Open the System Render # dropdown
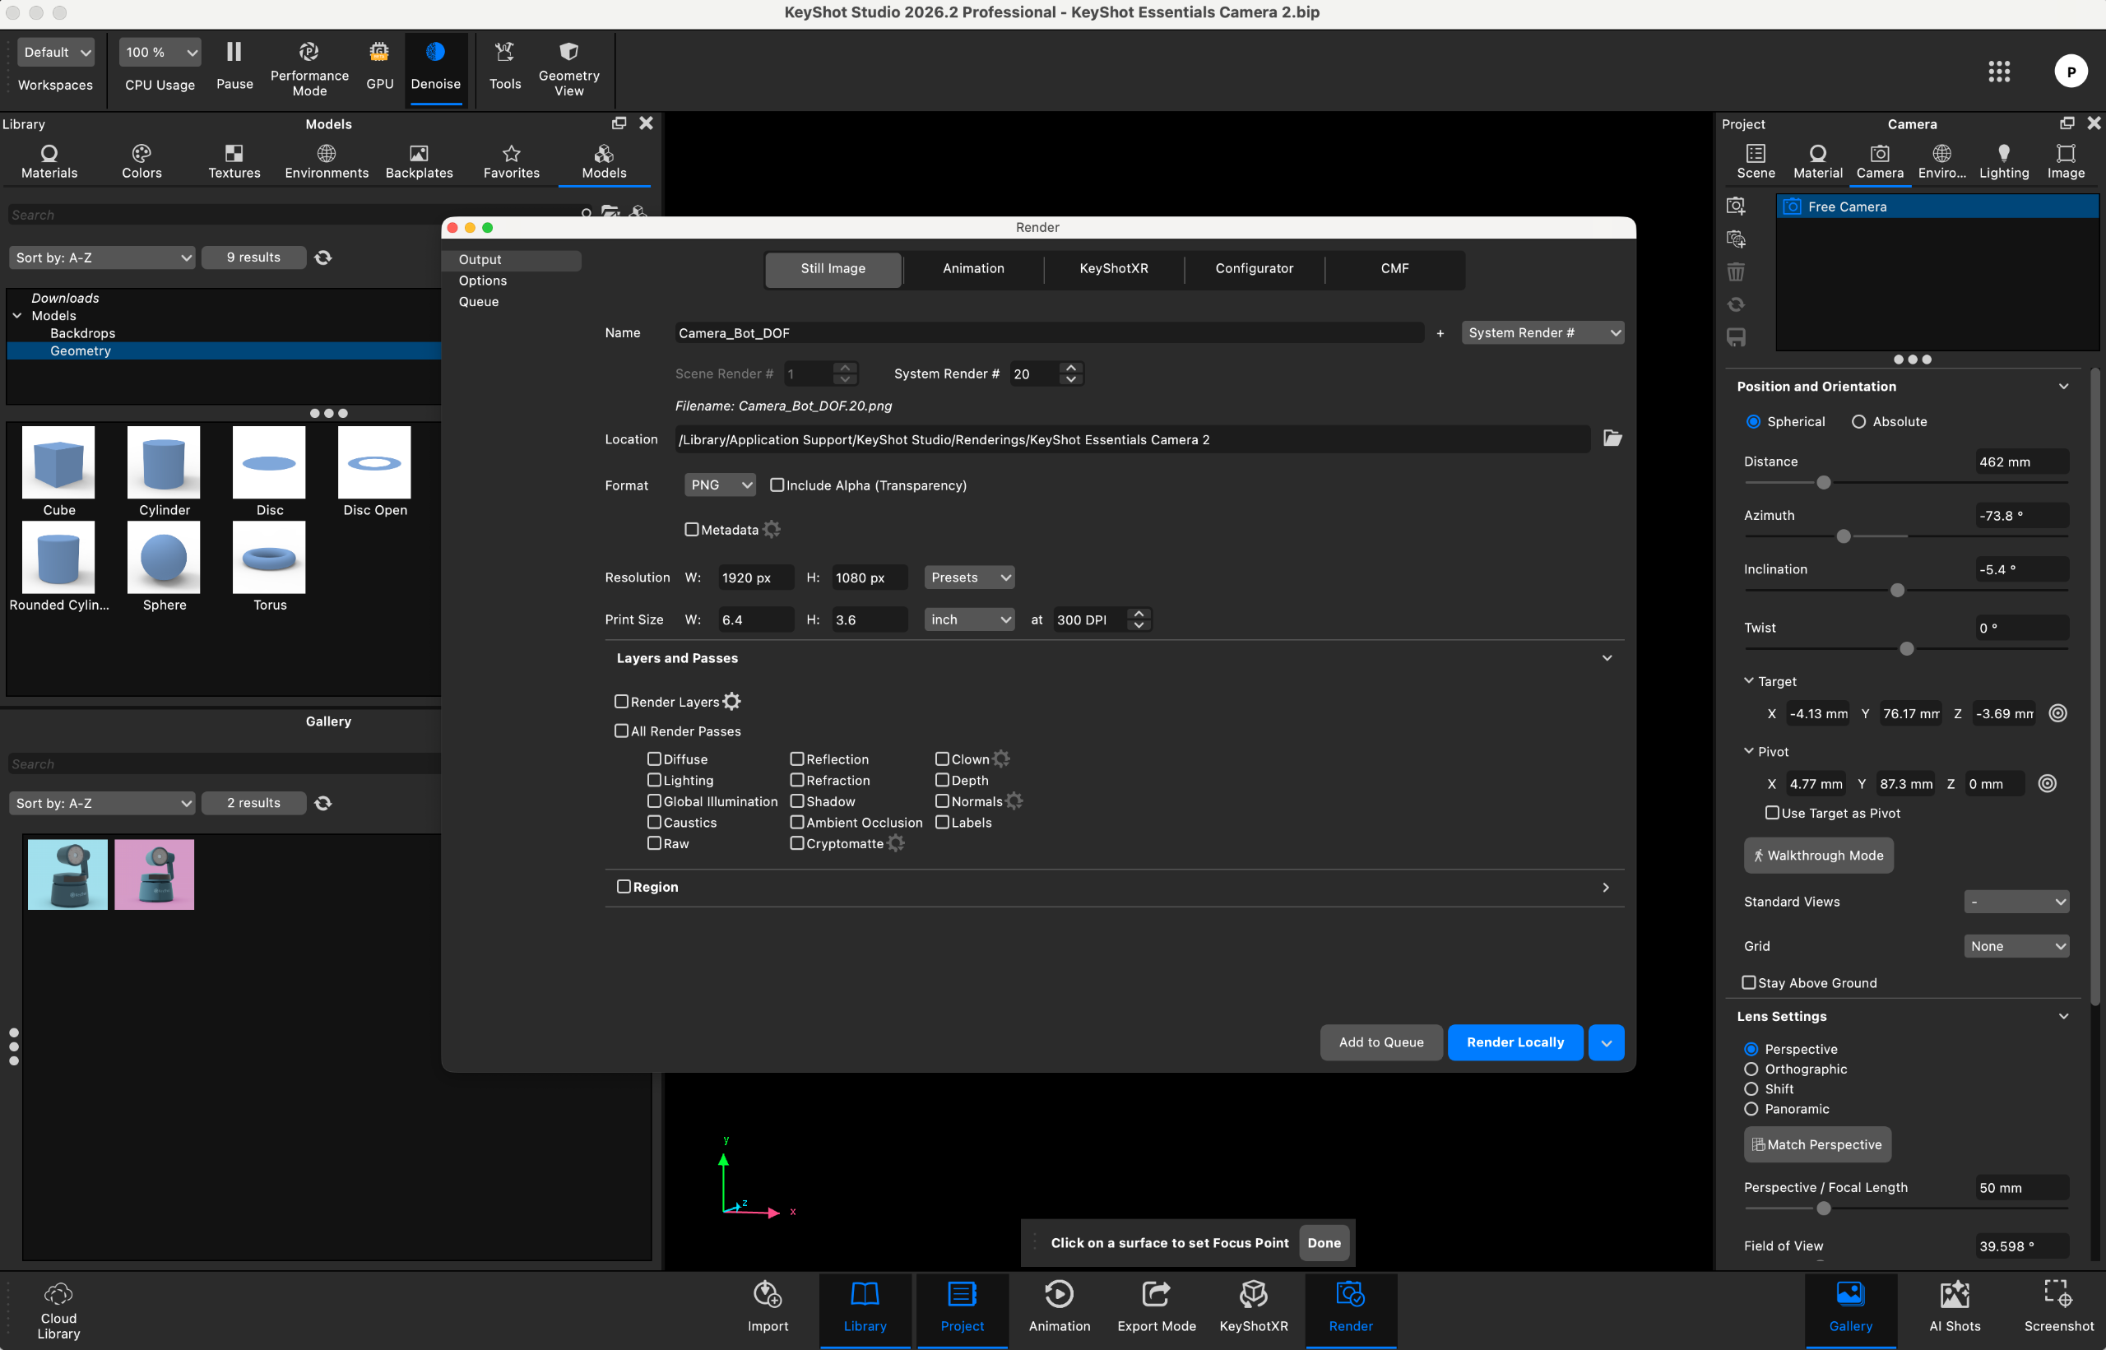This screenshot has height=1350, width=2106. tap(1542, 332)
